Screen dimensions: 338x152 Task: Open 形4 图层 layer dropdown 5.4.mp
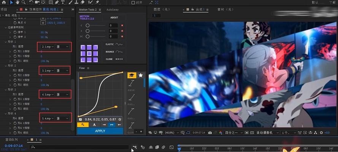(x=48, y=119)
